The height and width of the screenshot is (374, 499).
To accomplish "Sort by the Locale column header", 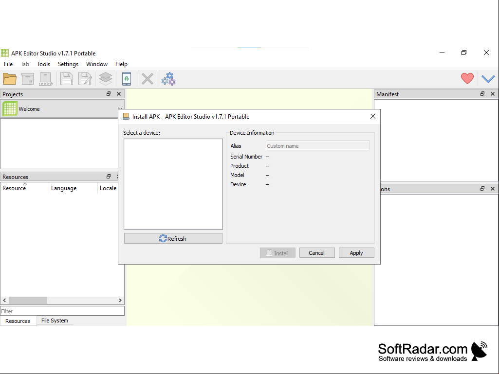I will [x=108, y=188].
